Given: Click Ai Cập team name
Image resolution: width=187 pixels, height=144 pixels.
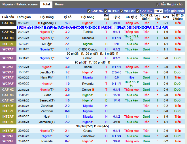Looking at the screenshot, I should pos(47,44).
